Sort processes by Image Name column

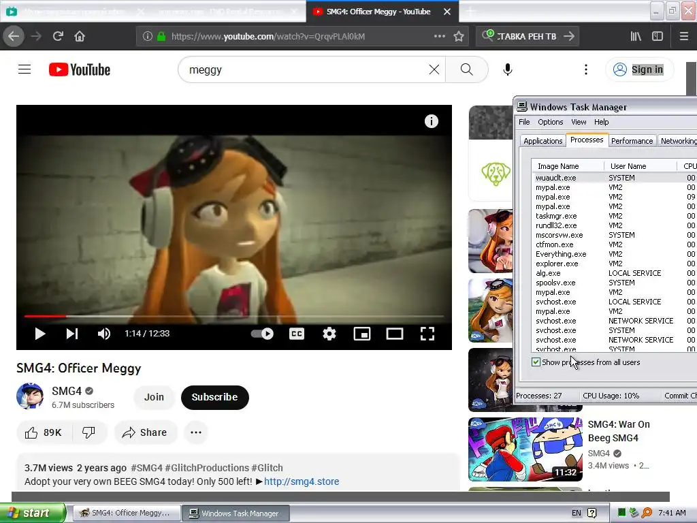pyautogui.click(x=568, y=166)
